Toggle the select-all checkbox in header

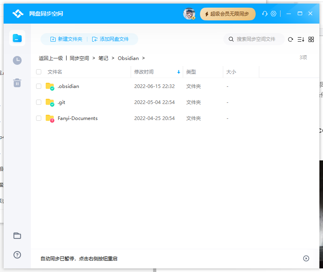pos(38,72)
